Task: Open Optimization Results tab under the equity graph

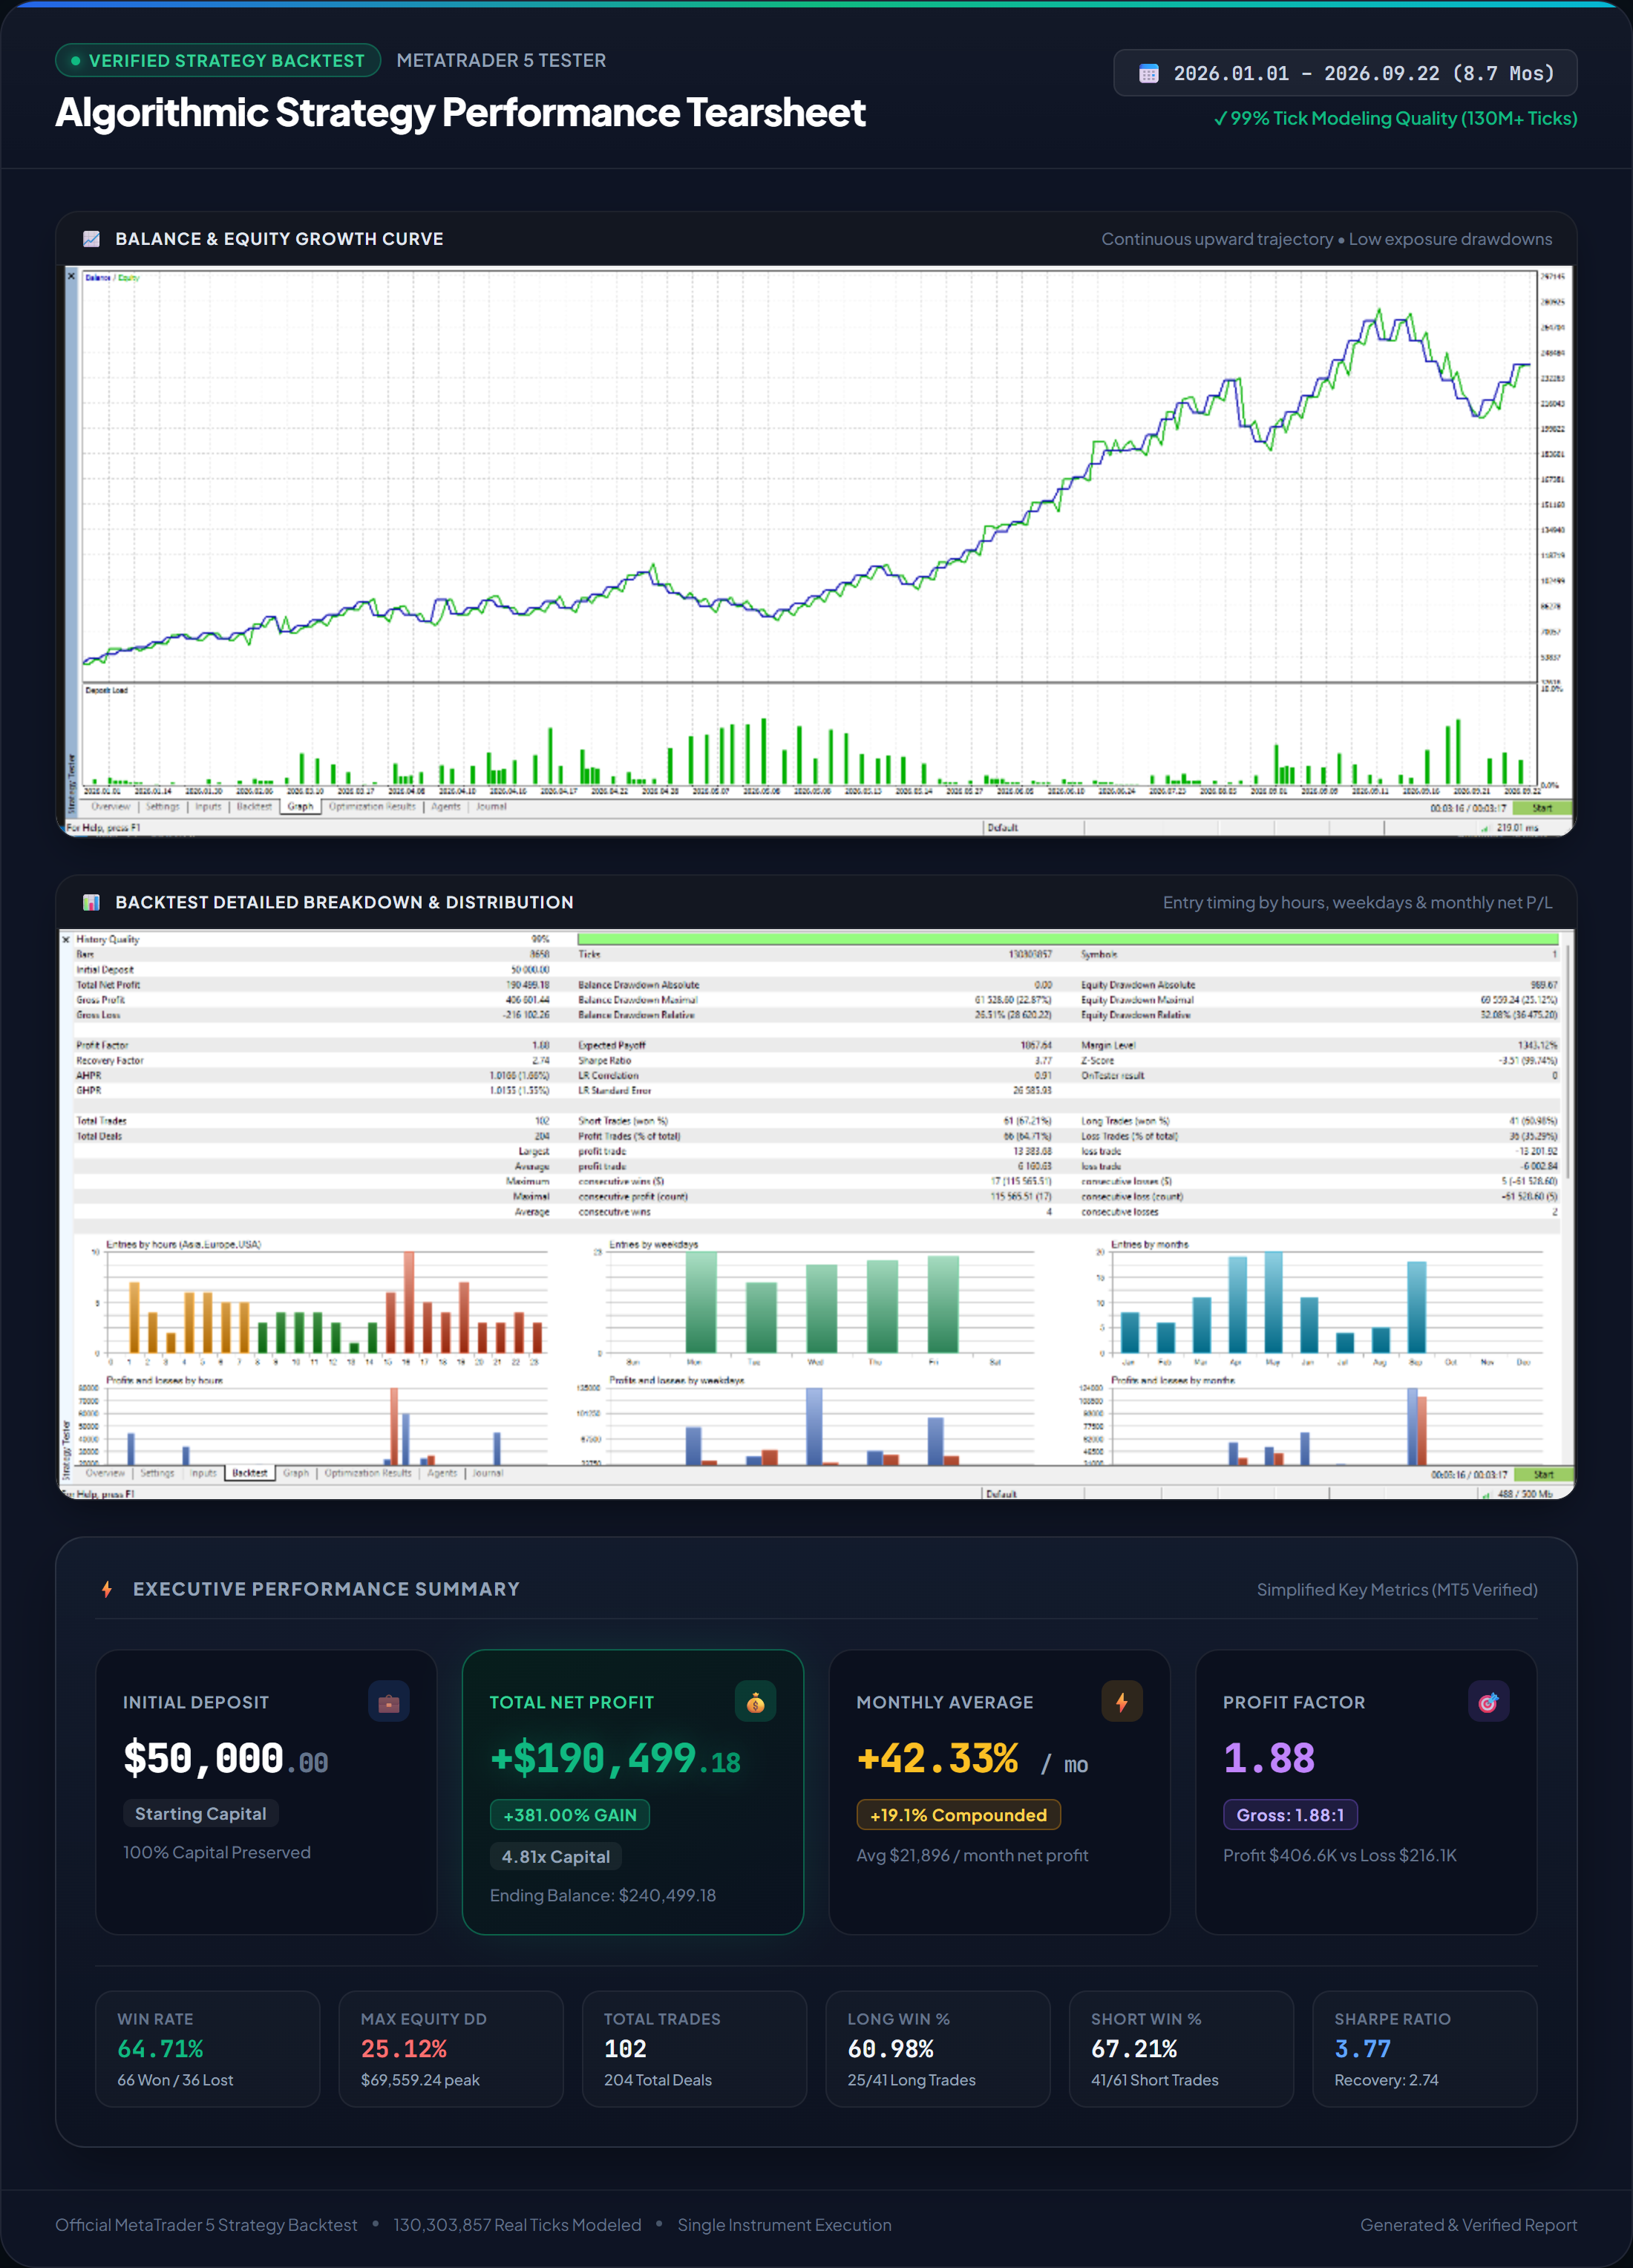Action: (x=372, y=806)
